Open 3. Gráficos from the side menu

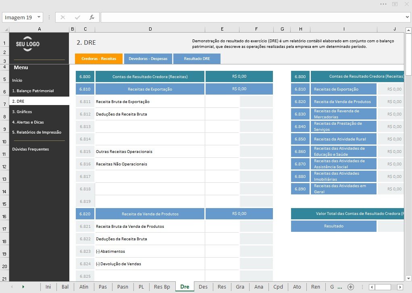click(22, 111)
